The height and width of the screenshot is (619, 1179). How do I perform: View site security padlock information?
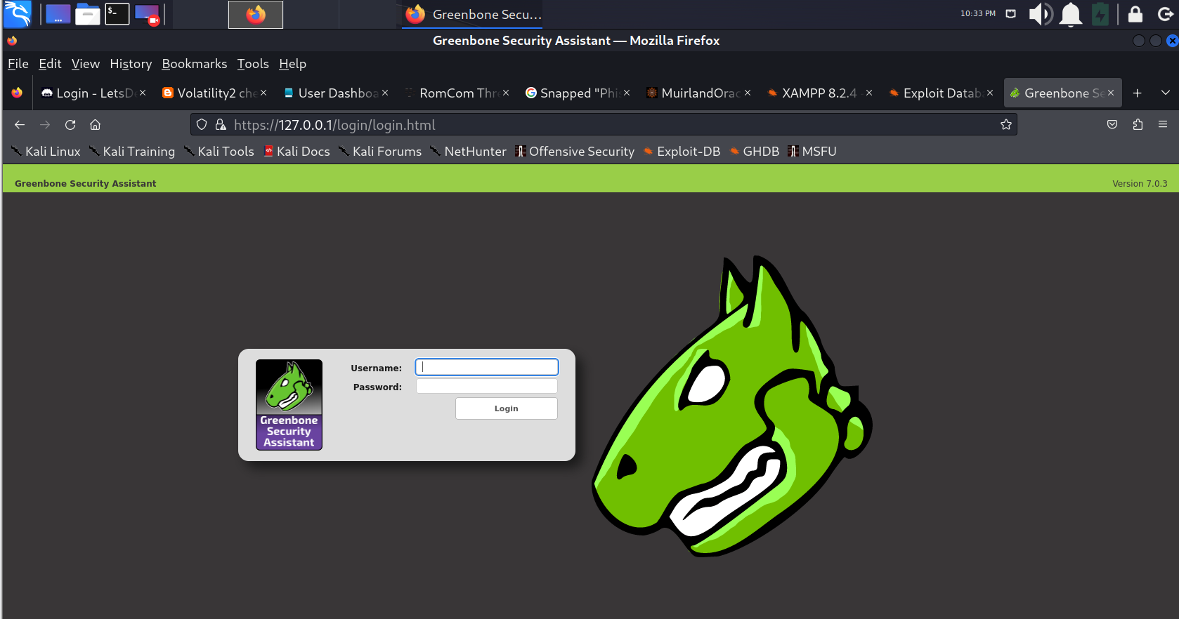(x=221, y=124)
